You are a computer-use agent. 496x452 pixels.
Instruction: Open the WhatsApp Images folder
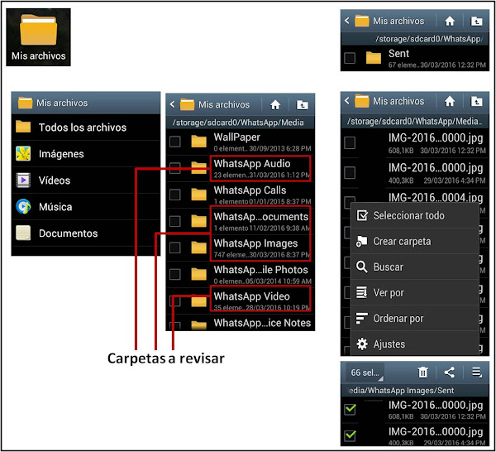(240, 248)
